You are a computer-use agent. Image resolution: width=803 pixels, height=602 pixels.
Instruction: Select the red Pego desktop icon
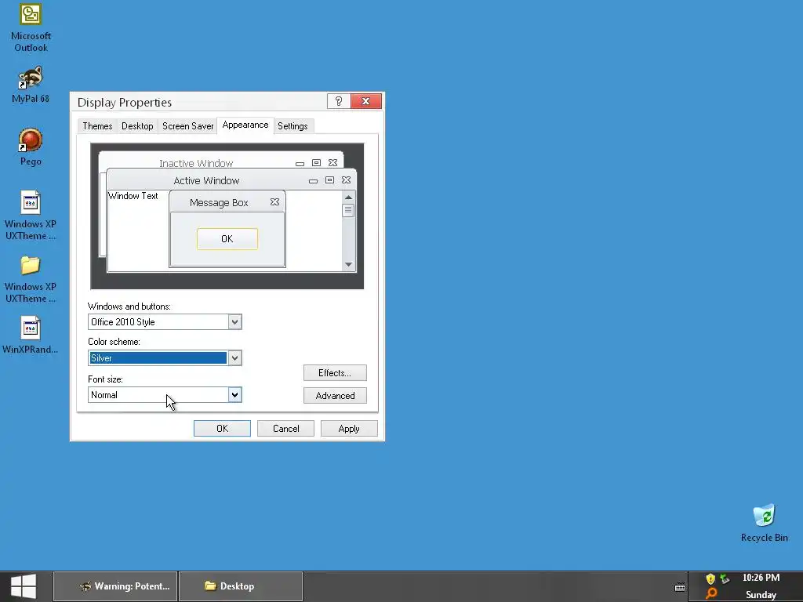click(31, 147)
